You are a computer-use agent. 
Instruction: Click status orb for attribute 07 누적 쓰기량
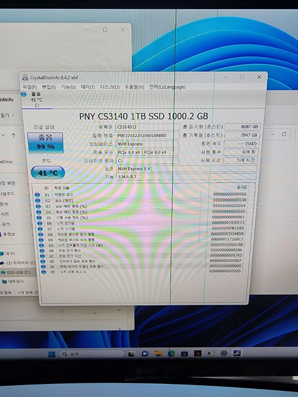coord(40,229)
